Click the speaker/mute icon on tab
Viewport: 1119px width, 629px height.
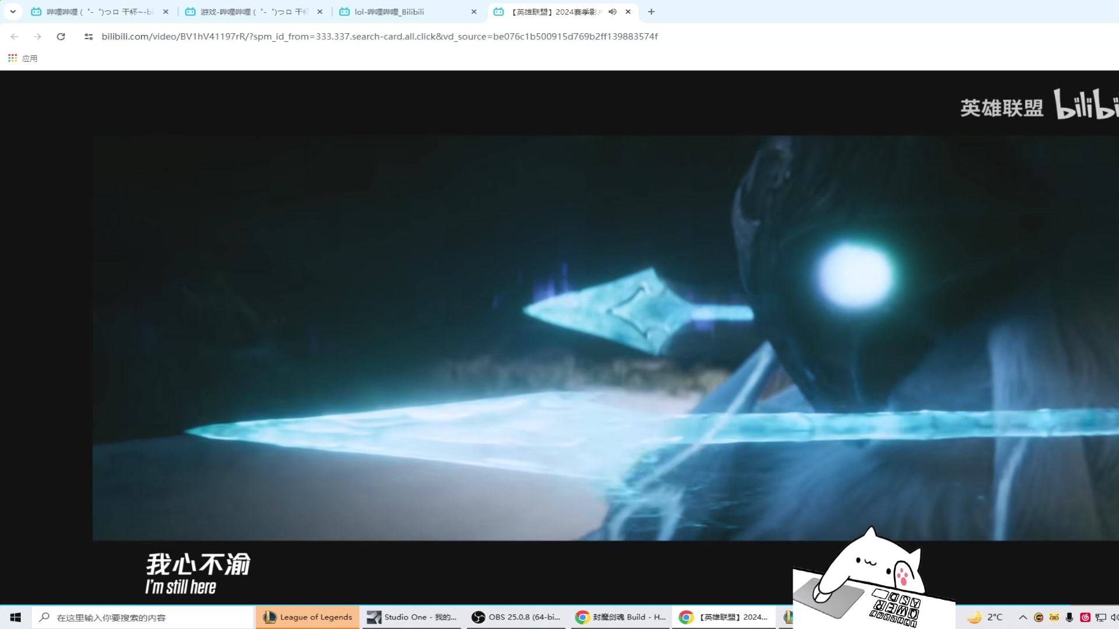(613, 12)
